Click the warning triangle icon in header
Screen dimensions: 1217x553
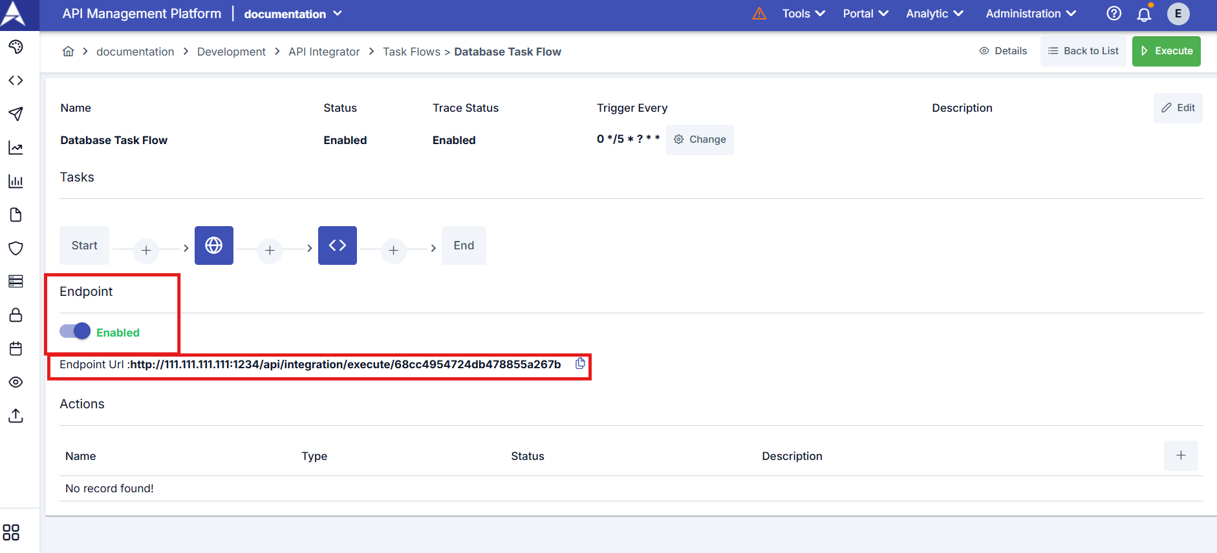pyautogui.click(x=759, y=14)
